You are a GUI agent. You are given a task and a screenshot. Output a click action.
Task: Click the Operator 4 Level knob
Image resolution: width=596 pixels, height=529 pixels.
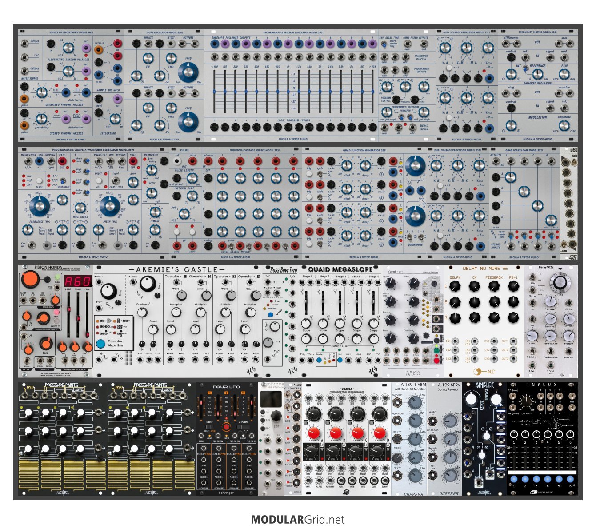(244, 330)
